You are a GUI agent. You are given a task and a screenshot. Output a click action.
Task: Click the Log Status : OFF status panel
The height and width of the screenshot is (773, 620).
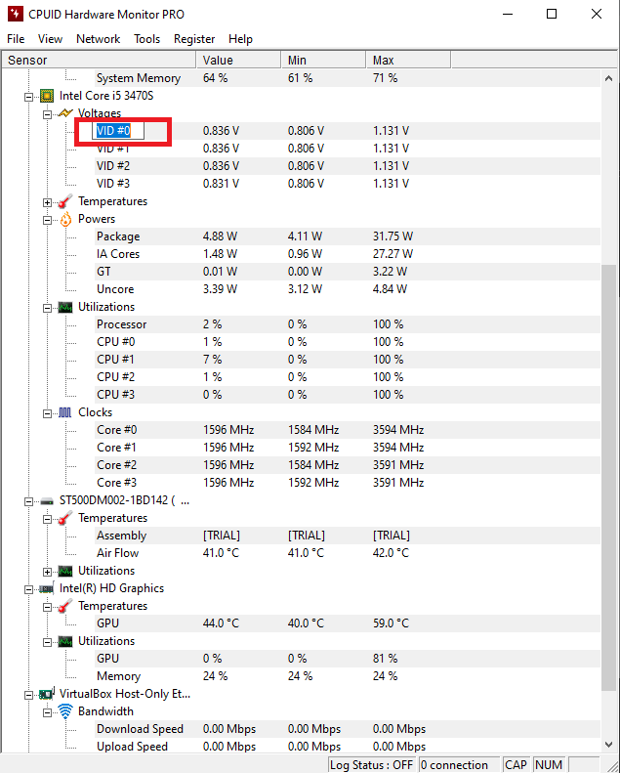pyautogui.click(x=372, y=764)
